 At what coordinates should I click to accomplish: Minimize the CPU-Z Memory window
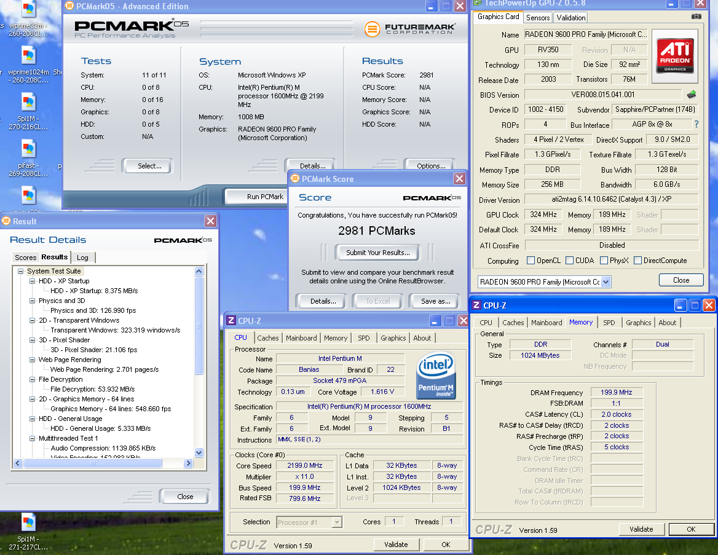pos(681,305)
